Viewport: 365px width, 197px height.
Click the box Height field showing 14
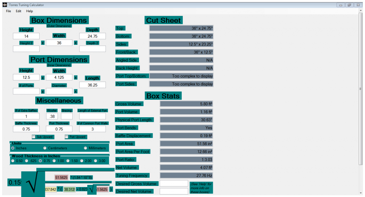coord(26,36)
